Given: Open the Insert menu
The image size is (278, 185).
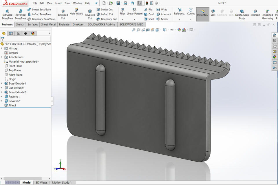Looking at the screenshot, I should click(58, 3).
